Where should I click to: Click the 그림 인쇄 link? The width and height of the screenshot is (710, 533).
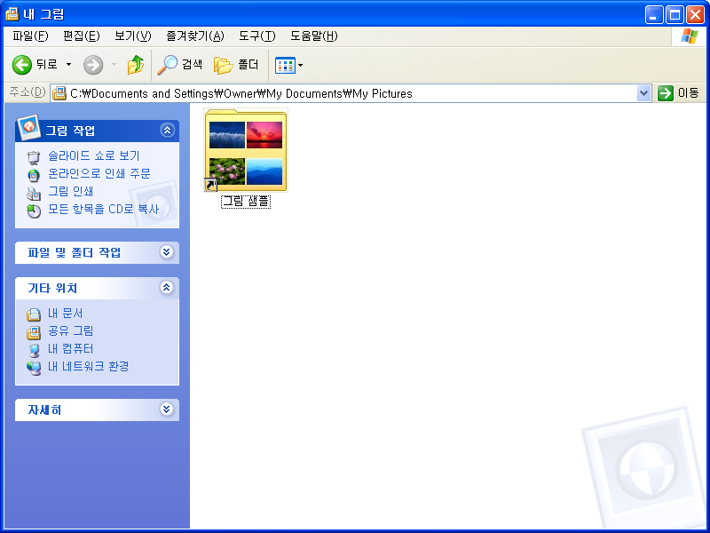(x=71, y=191)
